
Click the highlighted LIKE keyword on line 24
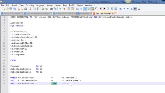coord(54,83)
